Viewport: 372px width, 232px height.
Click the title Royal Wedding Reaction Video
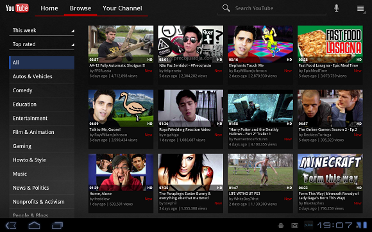(185, 129)
